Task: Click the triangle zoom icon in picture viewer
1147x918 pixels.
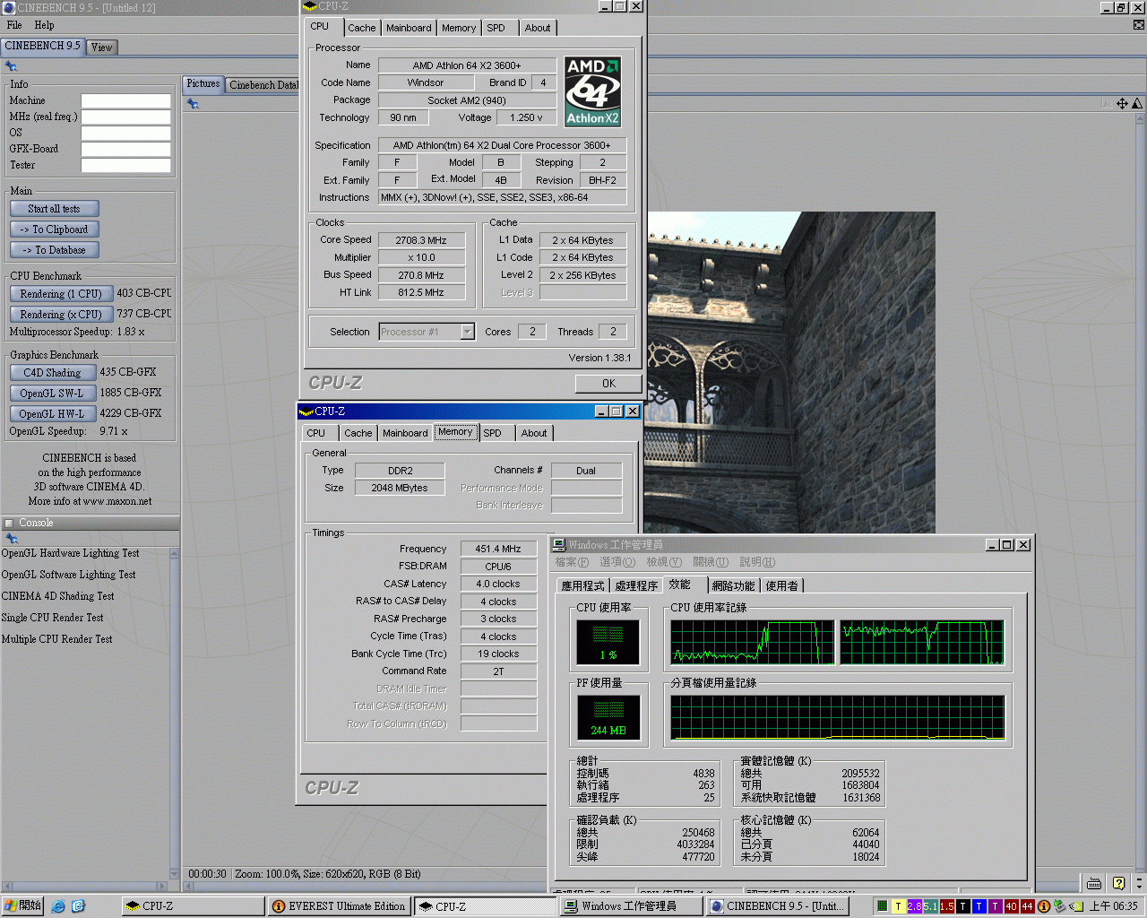Action: click(1137, 103)
